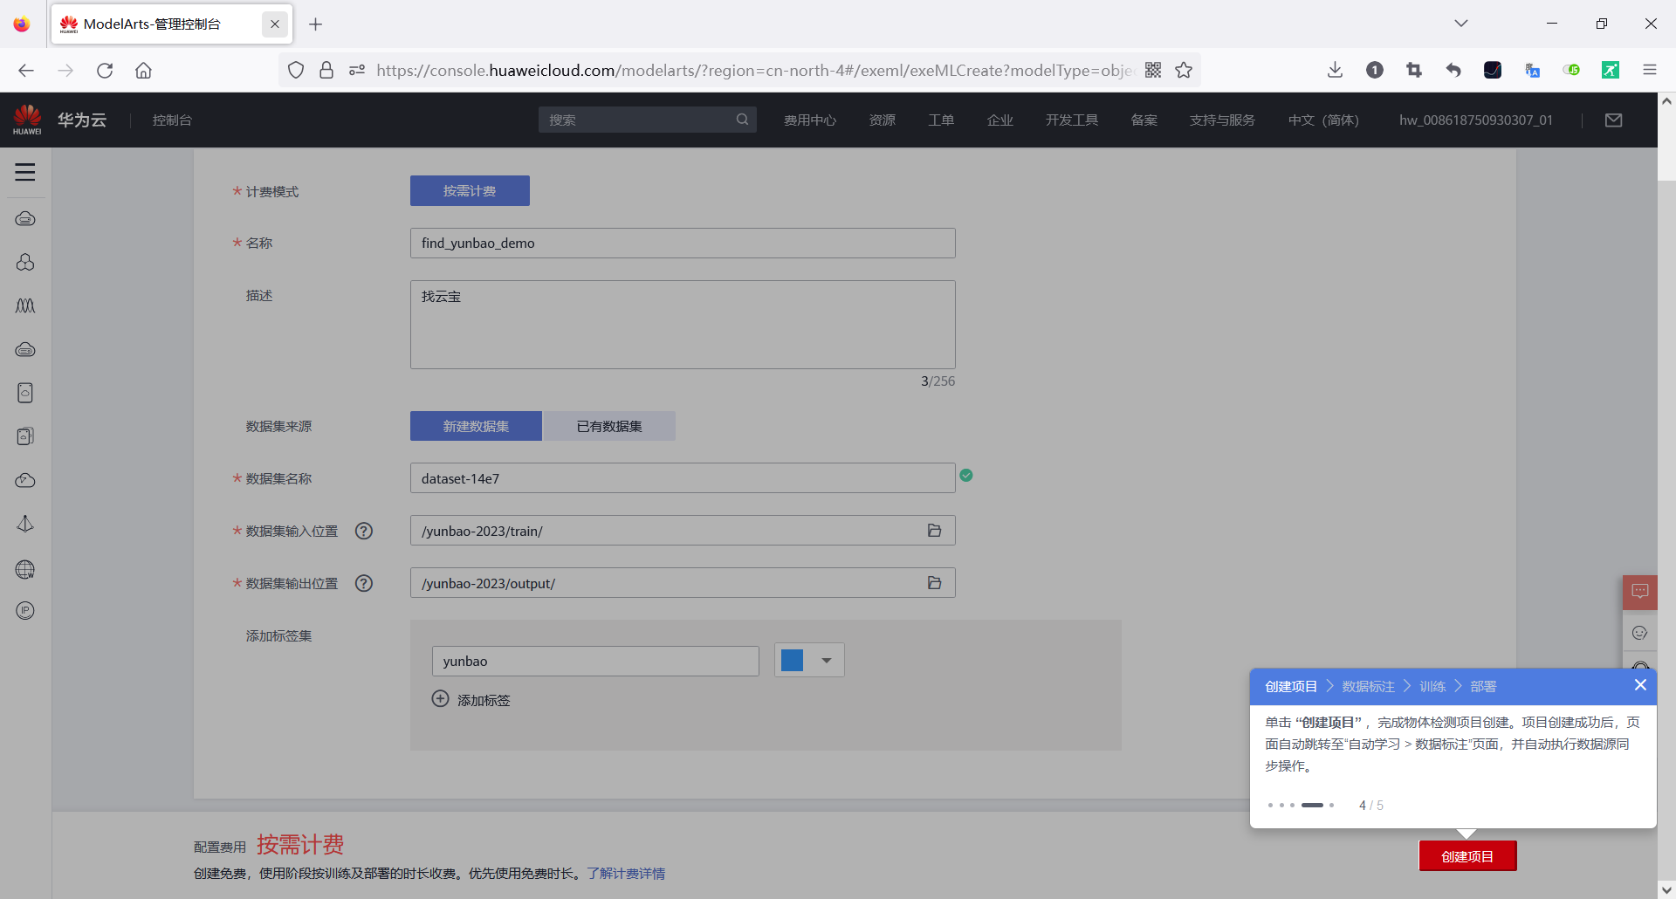Click the globe icon in the sidebar
Image resolution: width=1676 pixels, height=899 pixels.
point(25,569)
